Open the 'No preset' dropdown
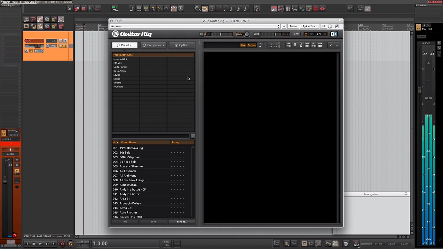Screen dimensions: 443x249 [195, 26]
